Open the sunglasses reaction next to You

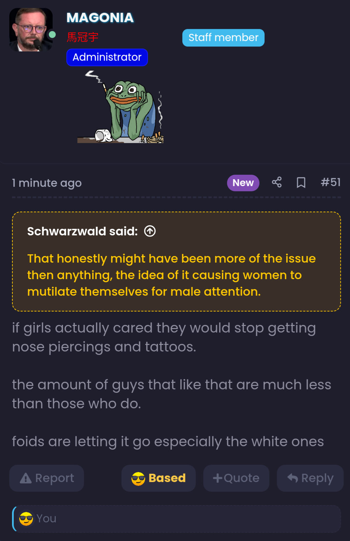[26, 519]
